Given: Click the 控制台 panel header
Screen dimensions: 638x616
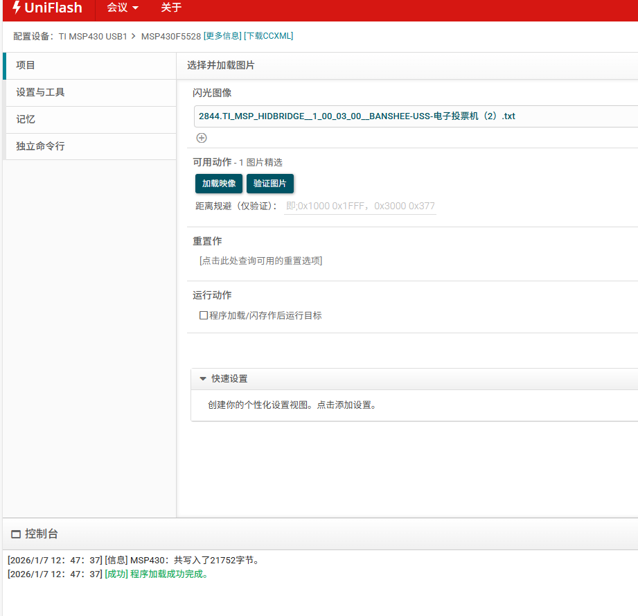Looking at the screenshot, I should 320,534.
